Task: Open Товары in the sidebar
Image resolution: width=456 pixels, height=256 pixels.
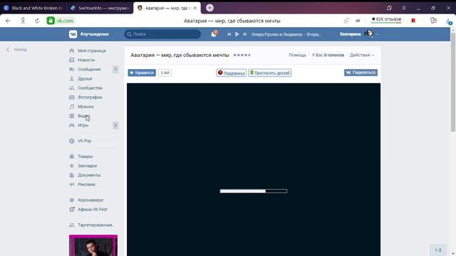Action: pos(85,156)
